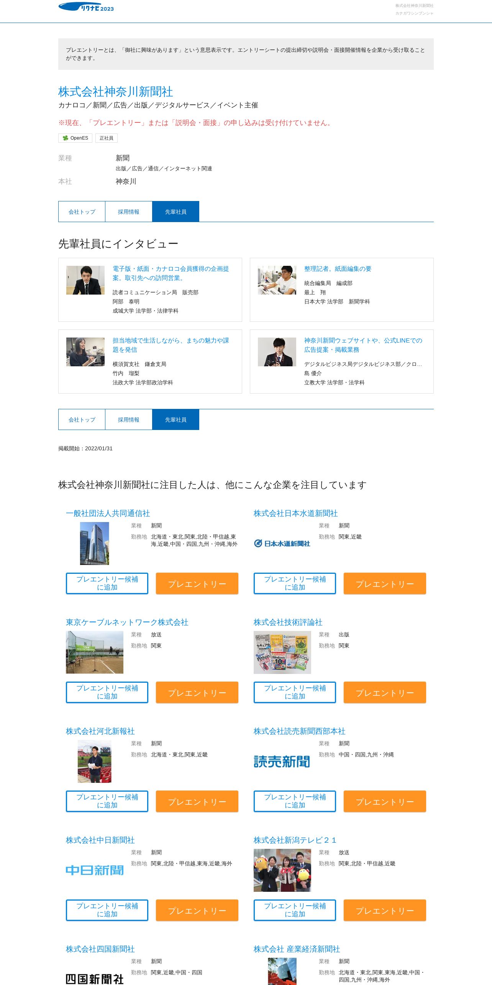Click the 技術評論社 books thumbnail
The image size is (492, 985).
[x=282, y=652]
